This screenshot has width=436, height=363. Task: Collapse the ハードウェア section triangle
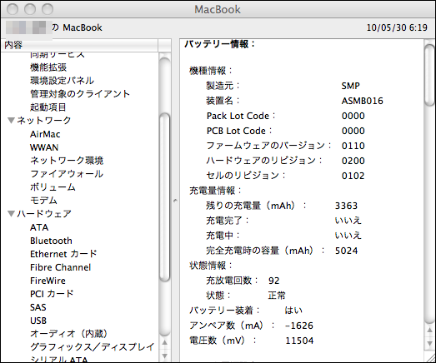pyautogui.click(x=11, y=214)
